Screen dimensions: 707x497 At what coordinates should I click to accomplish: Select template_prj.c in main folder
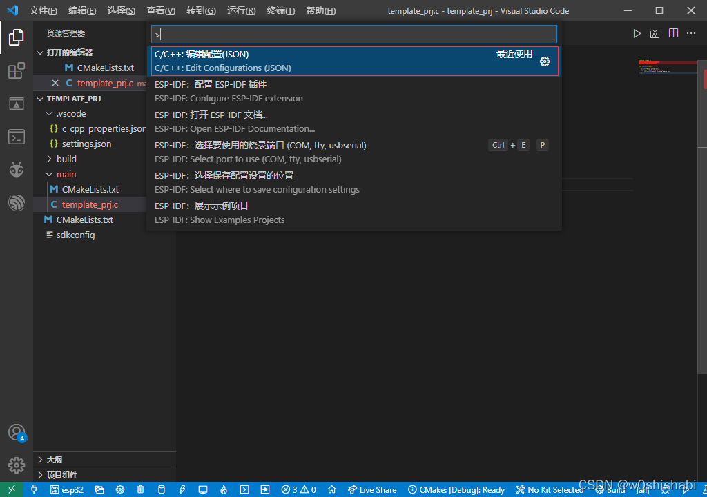pyautogui.click(x=85, y=204)
